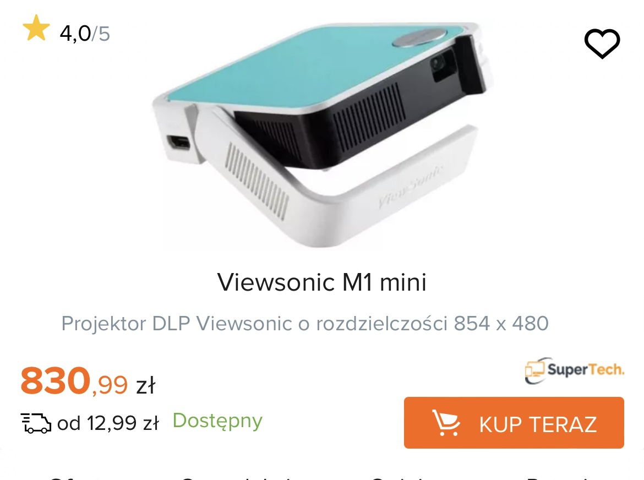This screenshot has width=644, height=480.
Task: Click the Projektor DLP Viewsonic description text
Action: (305, 324)
